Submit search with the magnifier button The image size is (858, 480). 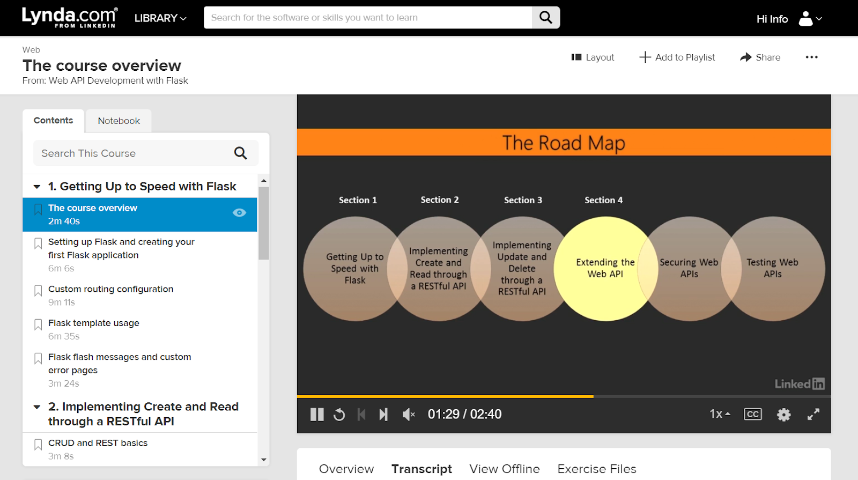(x=546, y=18)
